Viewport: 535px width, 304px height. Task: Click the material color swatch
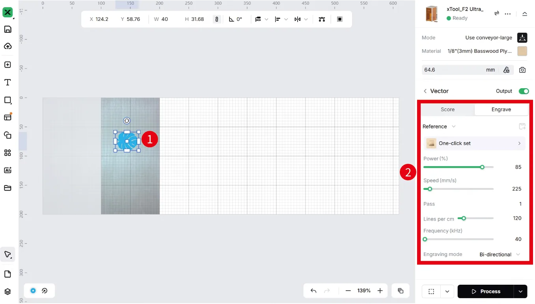[522, 51]
